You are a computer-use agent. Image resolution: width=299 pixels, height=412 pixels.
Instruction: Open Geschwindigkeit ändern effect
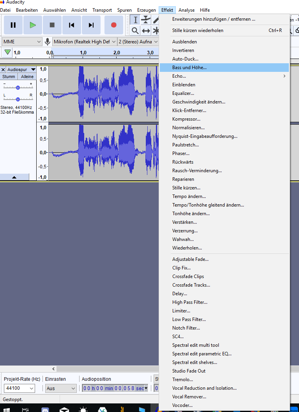[224, 102]
